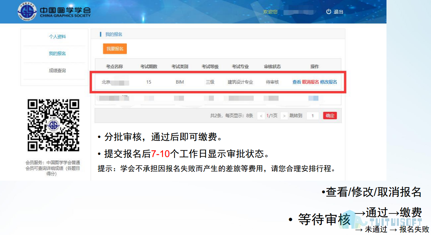Click the 考试期数 column header
Screen dimensions: 431x235
[149, 67]
